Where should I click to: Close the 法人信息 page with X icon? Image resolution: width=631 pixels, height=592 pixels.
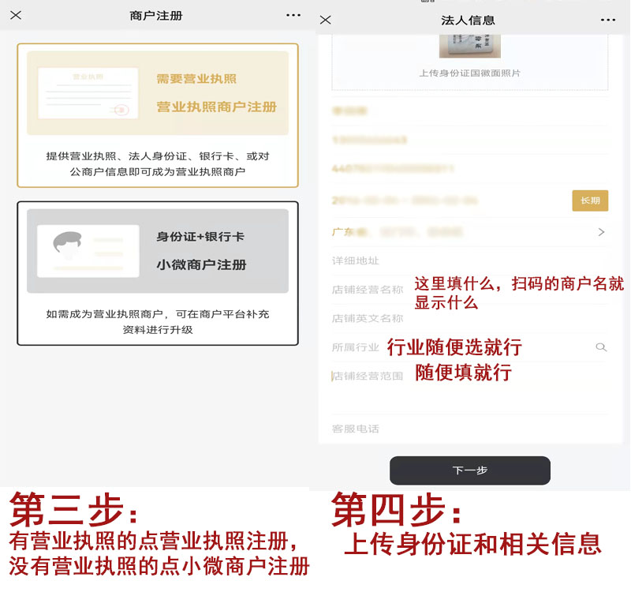coord(325,20)
